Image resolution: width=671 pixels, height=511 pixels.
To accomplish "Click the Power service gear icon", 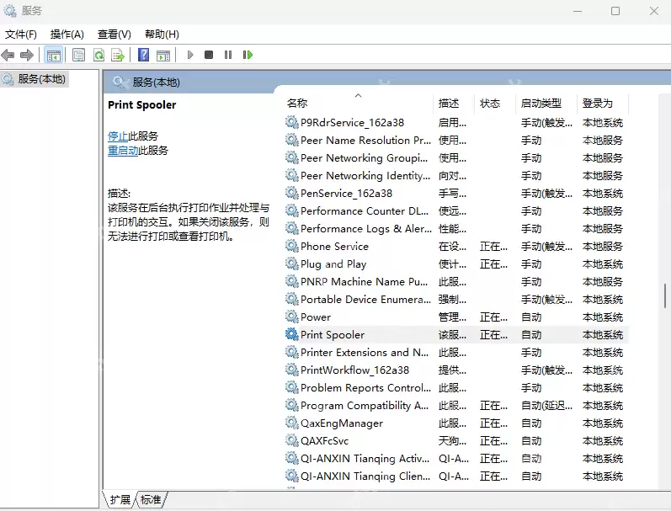I will (x=292, y=317).
